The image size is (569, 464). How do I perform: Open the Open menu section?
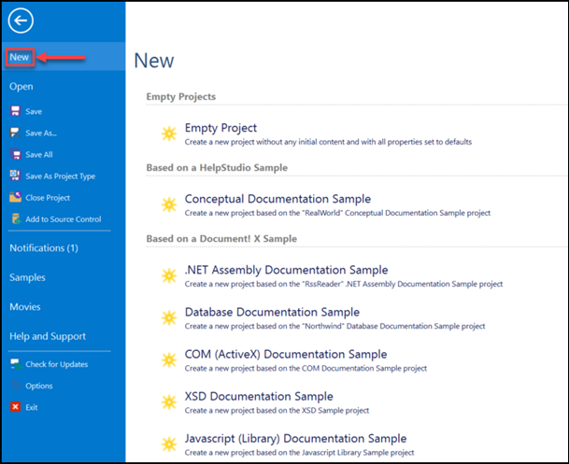click(21, 86)
